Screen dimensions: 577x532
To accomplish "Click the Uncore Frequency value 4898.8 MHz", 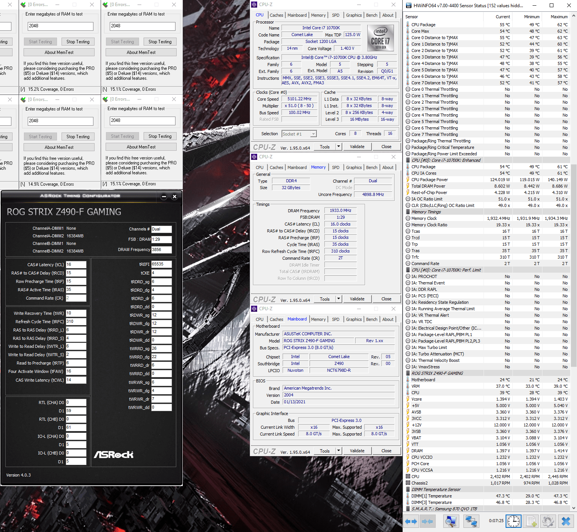I will coord(373,194).
